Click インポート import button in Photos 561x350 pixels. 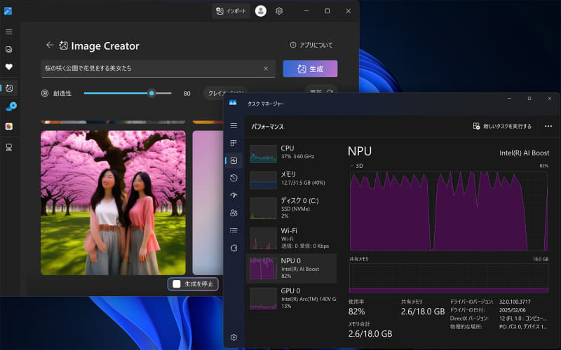tap(231, 11)
